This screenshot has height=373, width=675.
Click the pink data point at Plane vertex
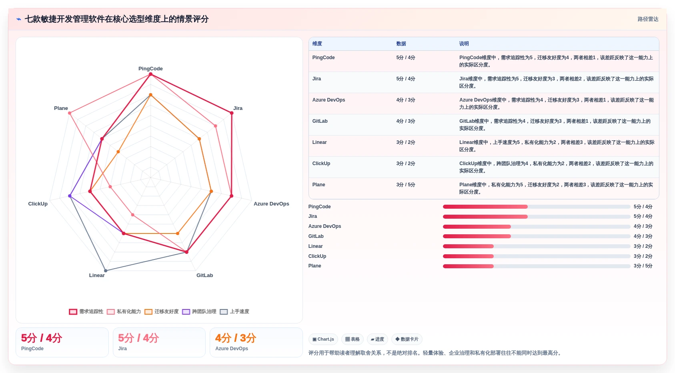pyautogui.click(x=70, y=113)
